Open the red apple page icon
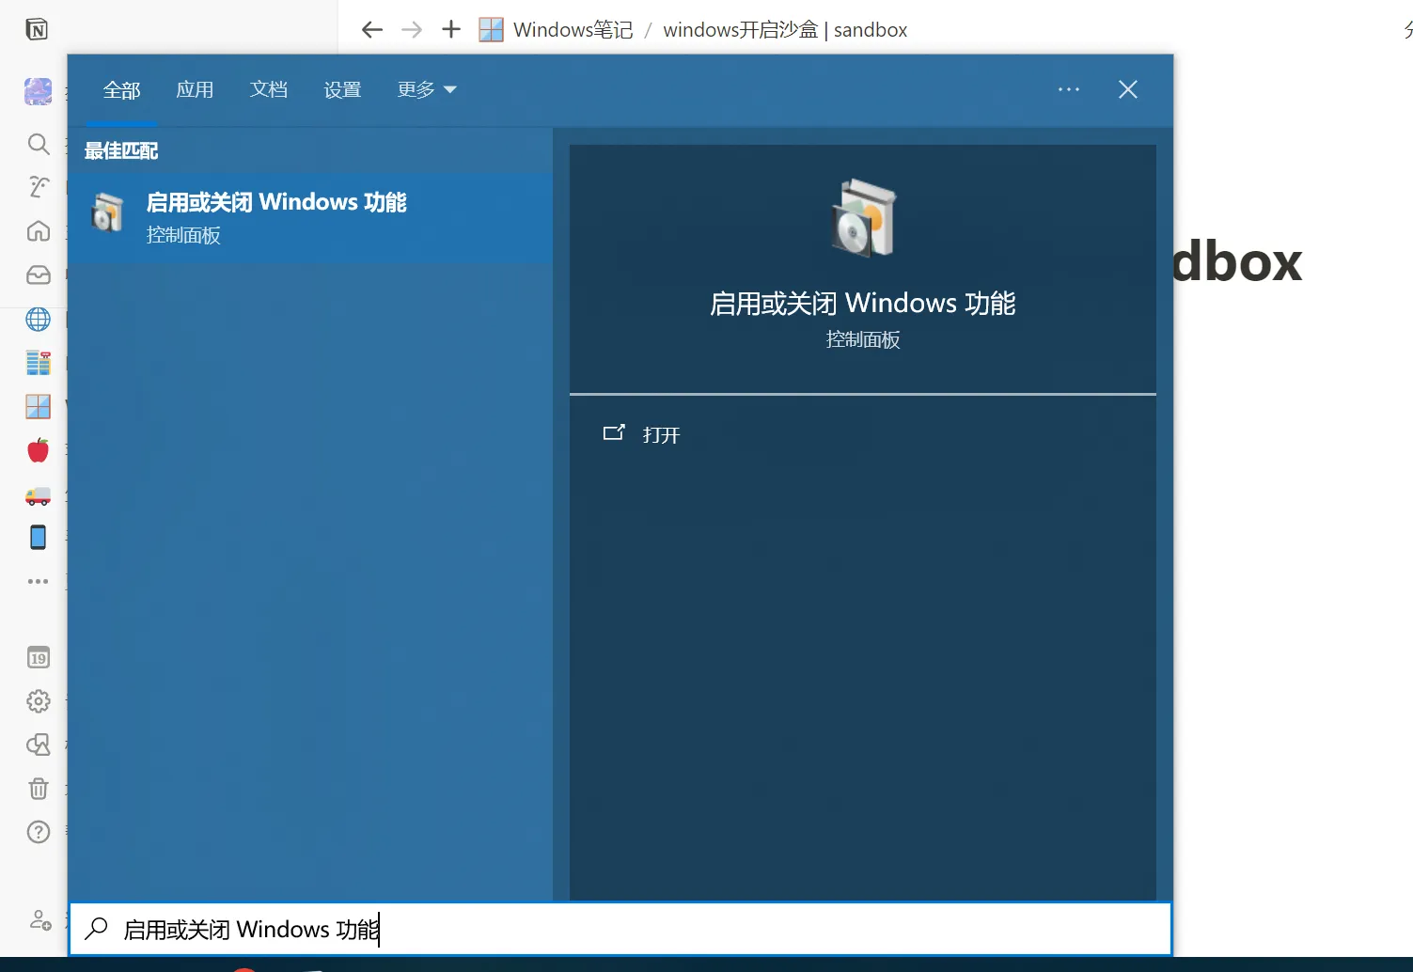The height and width of the screenshot is (972, 1413). click(x=39, y=451)
